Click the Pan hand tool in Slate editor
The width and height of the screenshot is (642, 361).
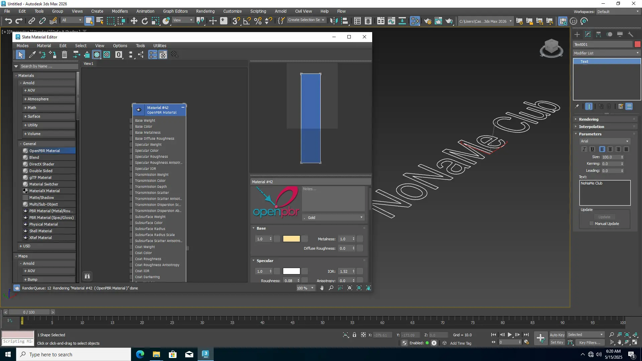tap(322, 288)
